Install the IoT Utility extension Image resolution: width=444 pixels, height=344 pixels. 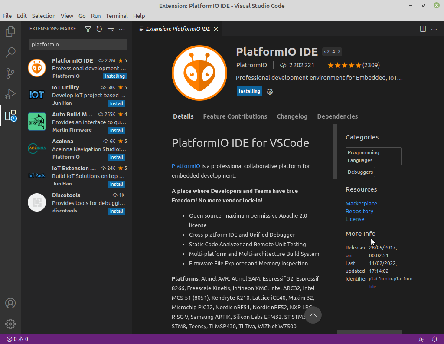(x=117, y=103)
